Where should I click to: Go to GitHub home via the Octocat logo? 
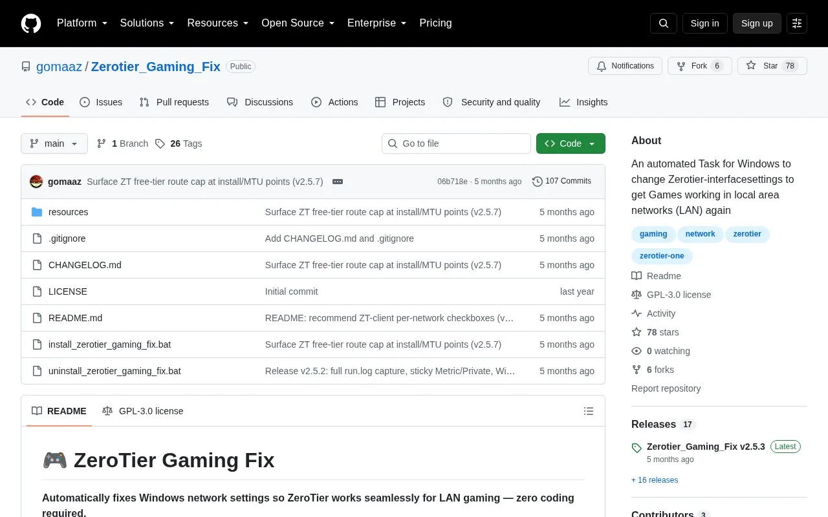[31, 23]
